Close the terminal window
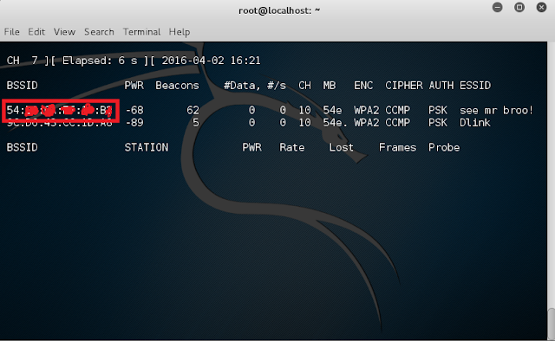The width and height of the screenshot is (555, 341). [541, 7]
